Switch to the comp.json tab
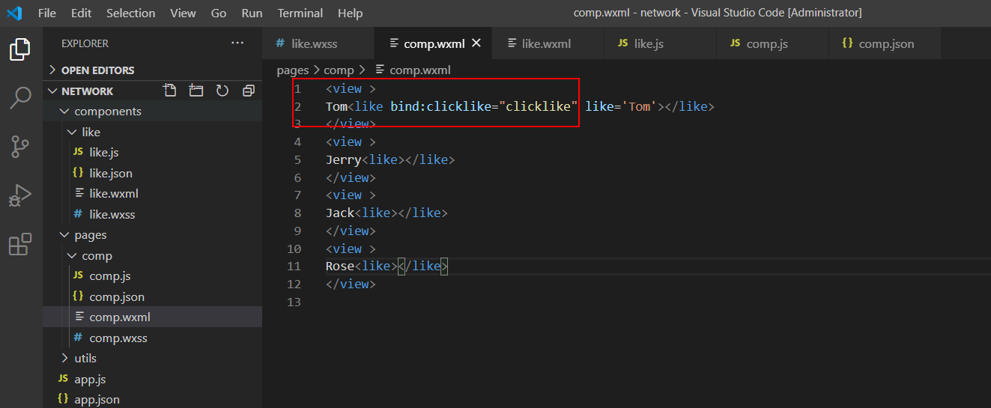Screen dimensions: 991x408 (885, 43)
